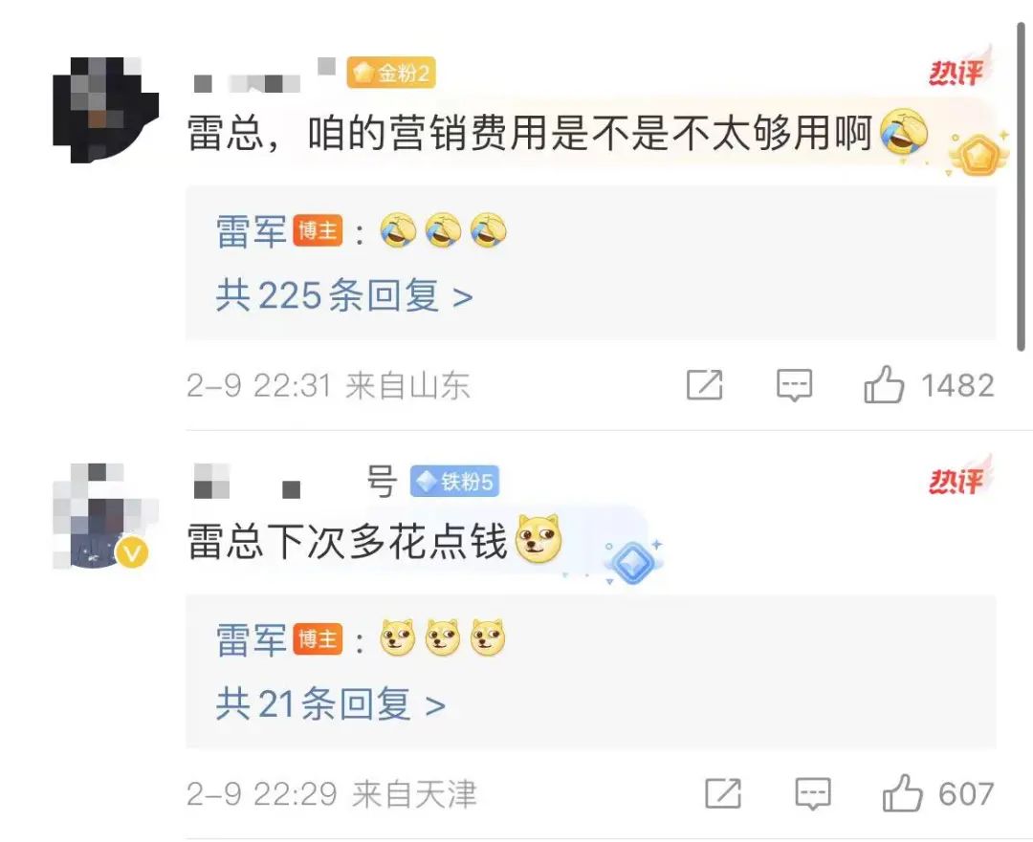Like the 22:31 comment with 1482 likes
The height and width of the screenshot is (842, 1033).
tap(884, 384)
